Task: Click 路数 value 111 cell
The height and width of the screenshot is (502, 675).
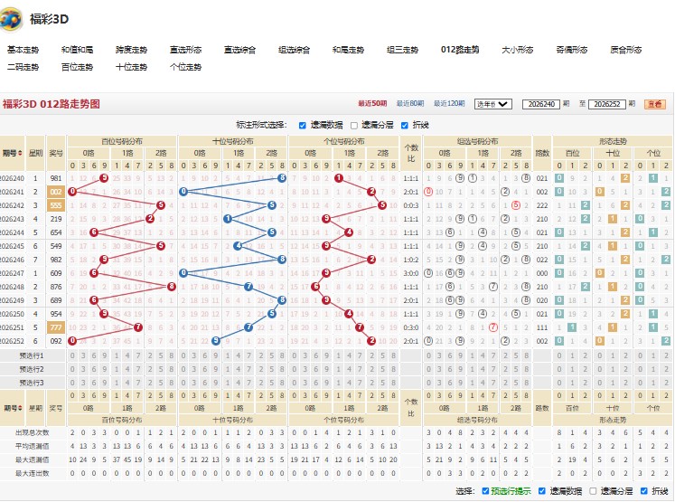Action: coord(542,327)
